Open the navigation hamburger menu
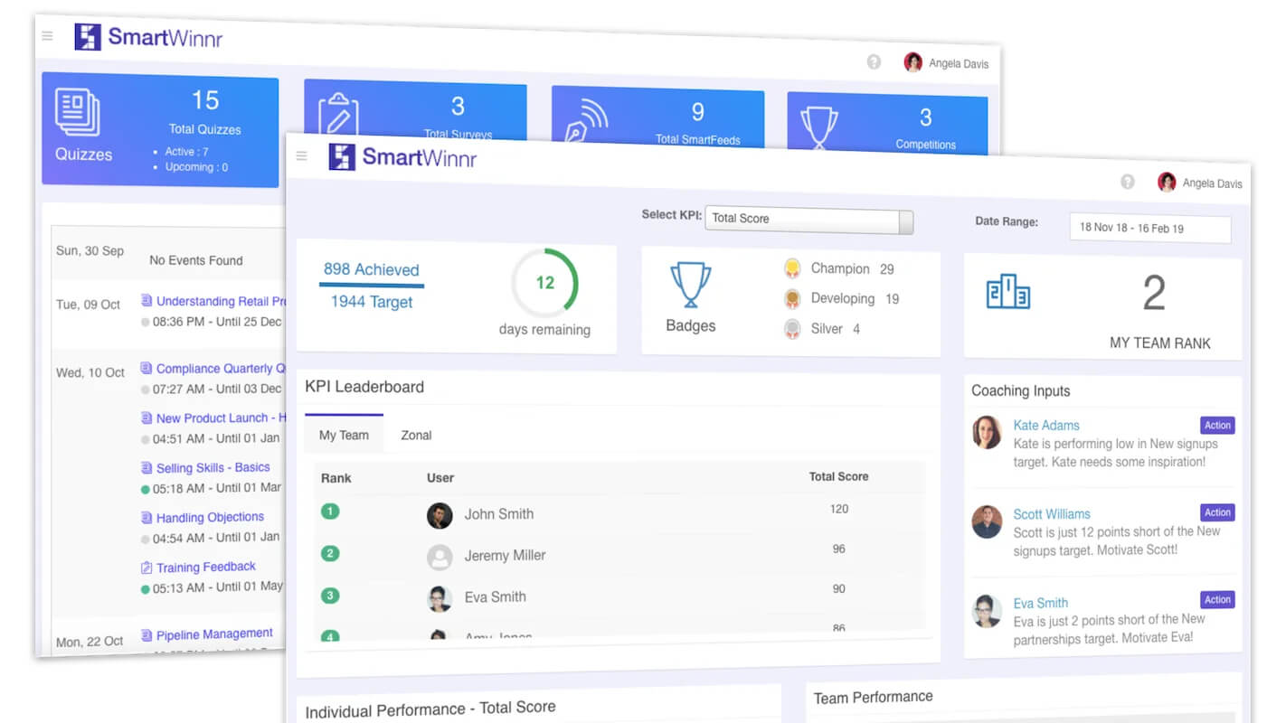 point(301,155)
